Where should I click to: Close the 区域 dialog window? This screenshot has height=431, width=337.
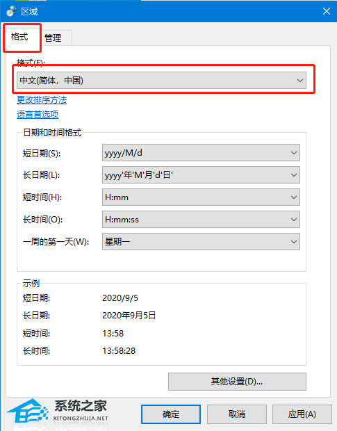[x=327, y=11]
